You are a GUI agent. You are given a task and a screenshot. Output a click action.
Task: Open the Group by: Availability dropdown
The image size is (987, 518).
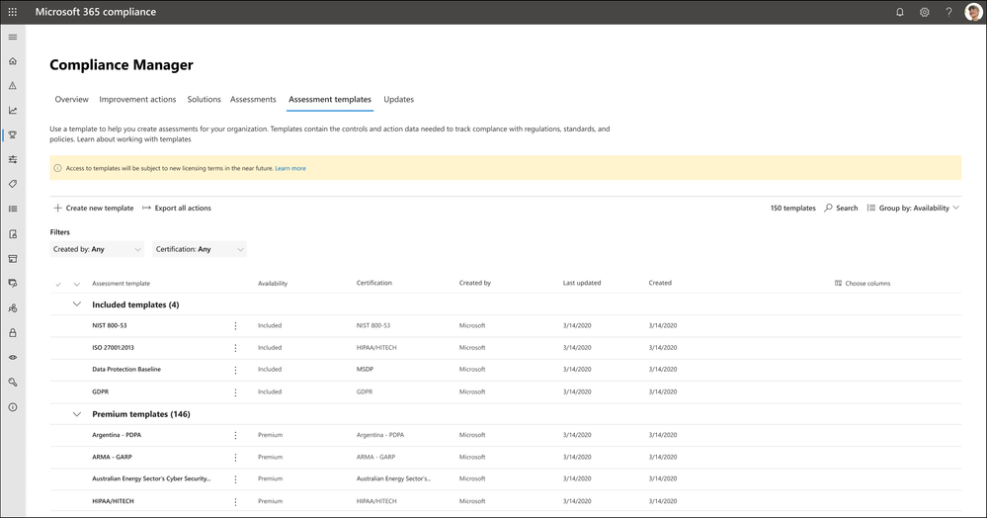pyautogui.click(x=913, y=208)
